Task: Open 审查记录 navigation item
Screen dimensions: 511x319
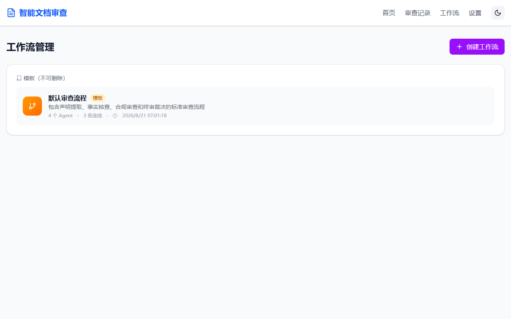Action: 418,13
